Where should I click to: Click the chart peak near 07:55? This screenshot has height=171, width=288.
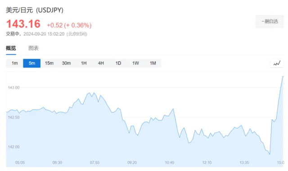(90, 93)
